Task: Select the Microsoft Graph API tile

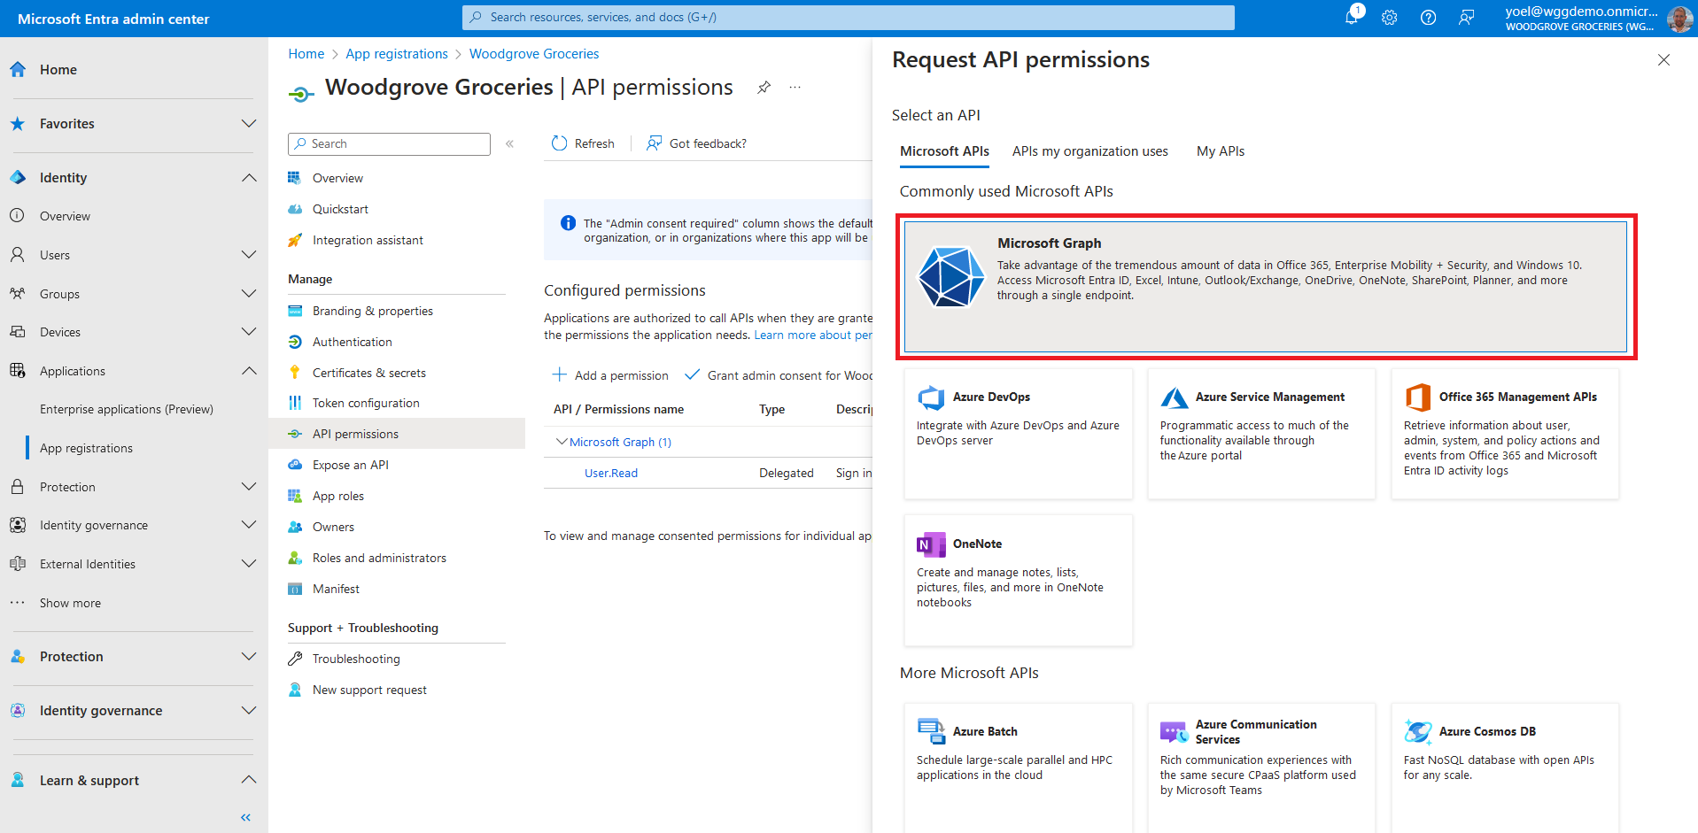Action: [1265, 286]
